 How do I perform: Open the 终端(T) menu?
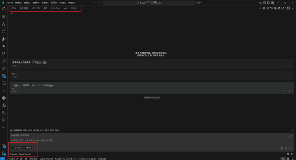(x=63, y=3)
